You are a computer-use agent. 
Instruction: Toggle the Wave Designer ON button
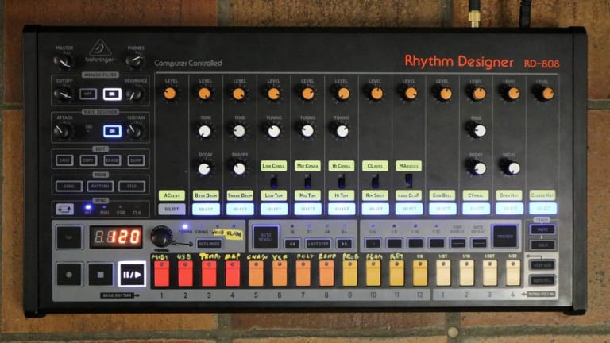point(112,131)
